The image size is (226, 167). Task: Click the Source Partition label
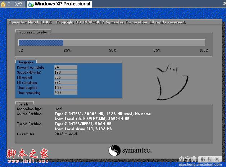29,114
